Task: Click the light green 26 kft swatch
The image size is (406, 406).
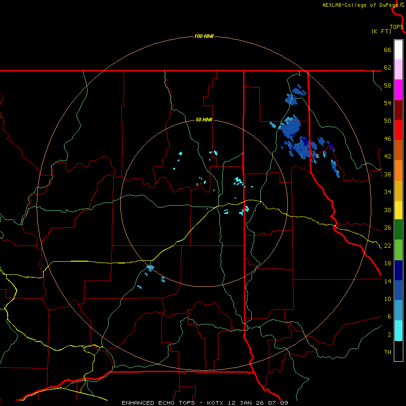Action: point(398,251)
